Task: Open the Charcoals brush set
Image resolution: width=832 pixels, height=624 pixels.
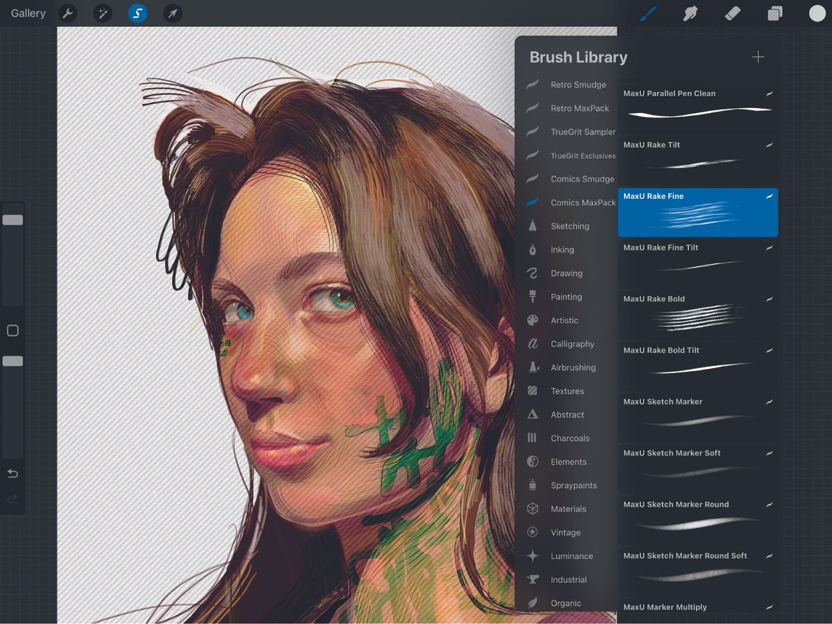Action: click(x=570, y=437)
